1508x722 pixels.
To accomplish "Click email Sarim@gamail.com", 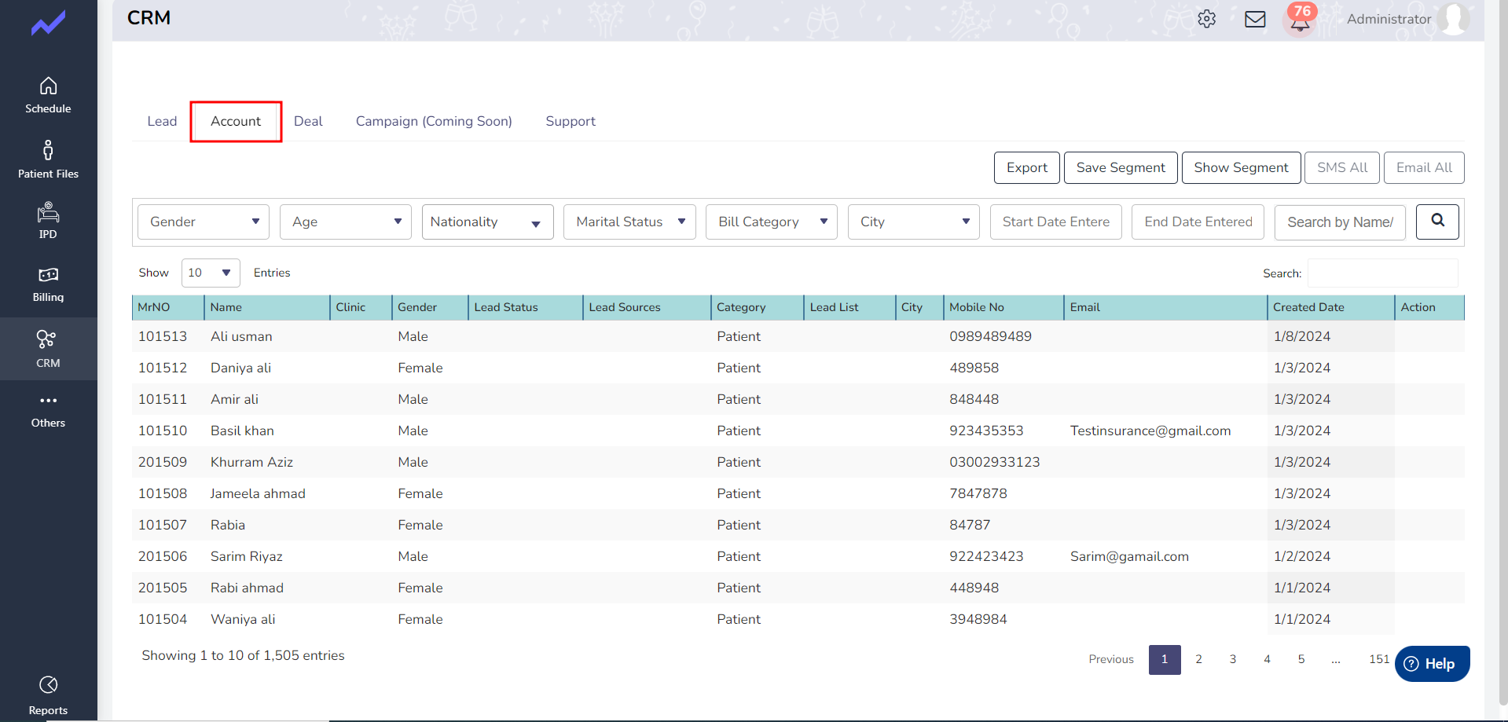I will tap(1129, 556).
